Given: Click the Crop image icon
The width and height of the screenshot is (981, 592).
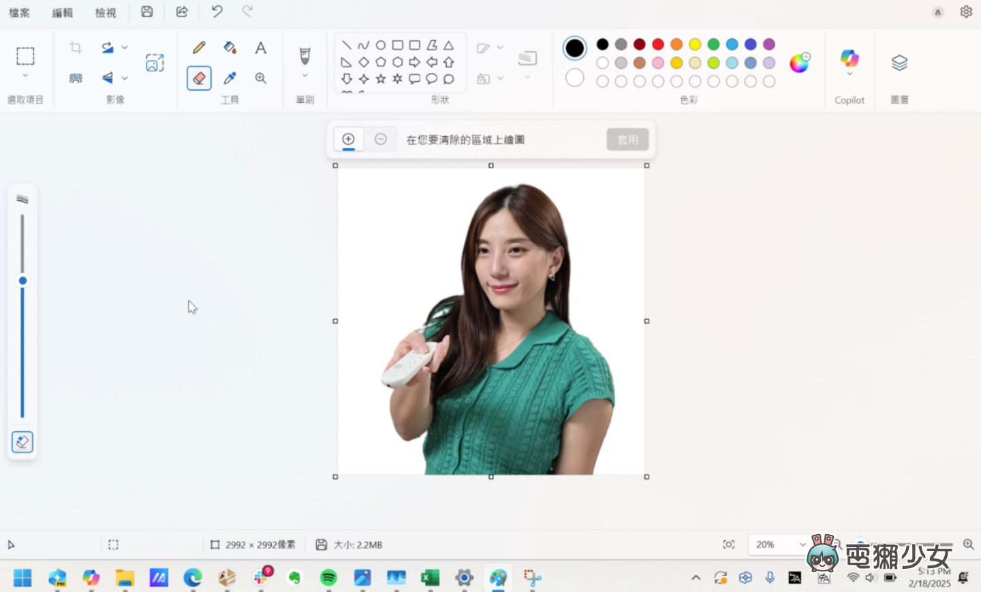Looking at the screenshot, I should (76, 48).
